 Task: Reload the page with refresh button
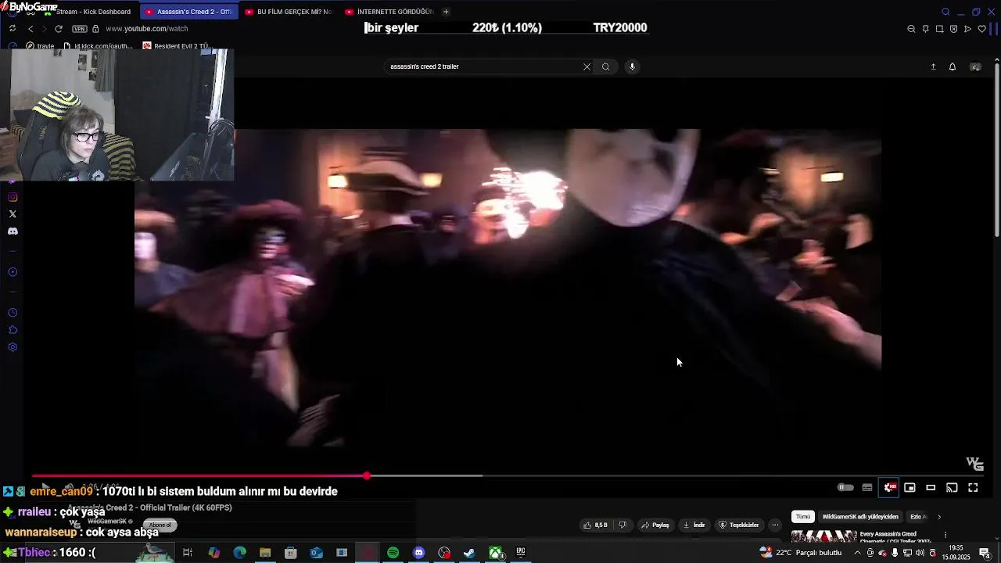tap(59, 29)
